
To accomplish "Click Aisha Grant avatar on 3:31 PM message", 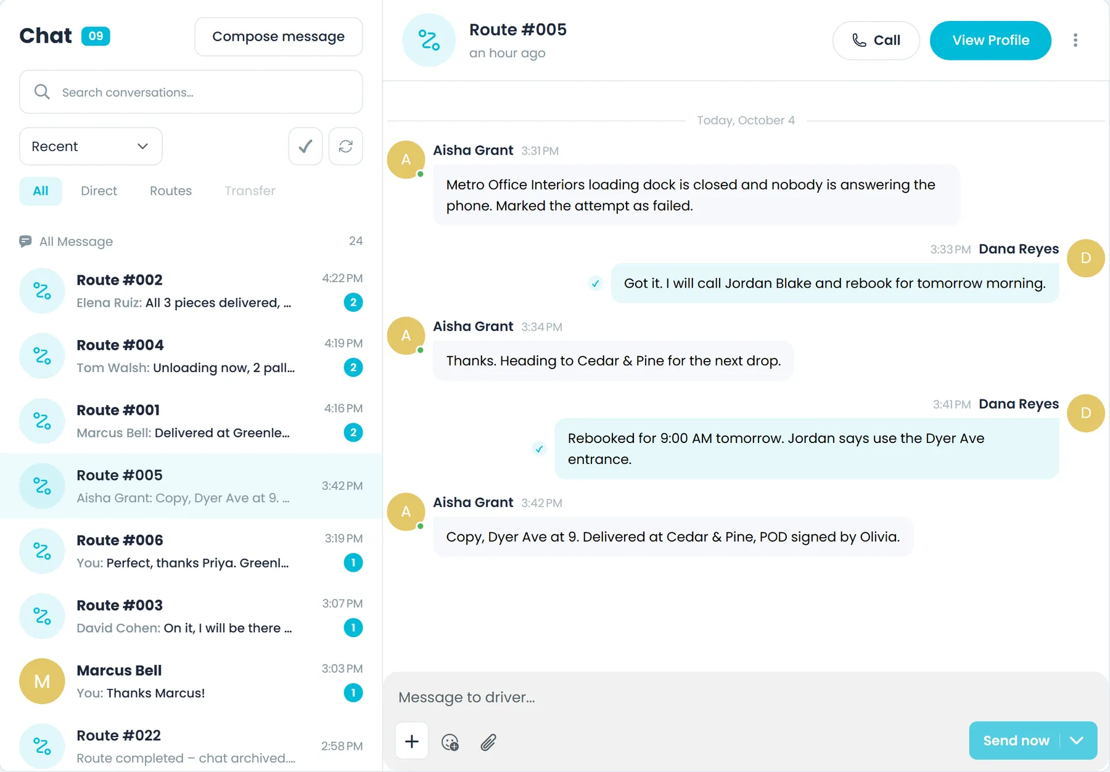I will pos(406,160).
